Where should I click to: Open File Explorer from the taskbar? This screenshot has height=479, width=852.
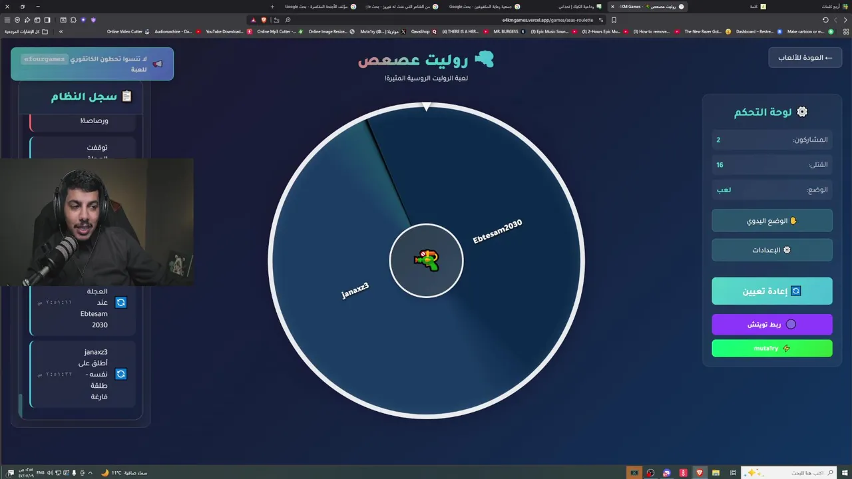click(716, 473)
